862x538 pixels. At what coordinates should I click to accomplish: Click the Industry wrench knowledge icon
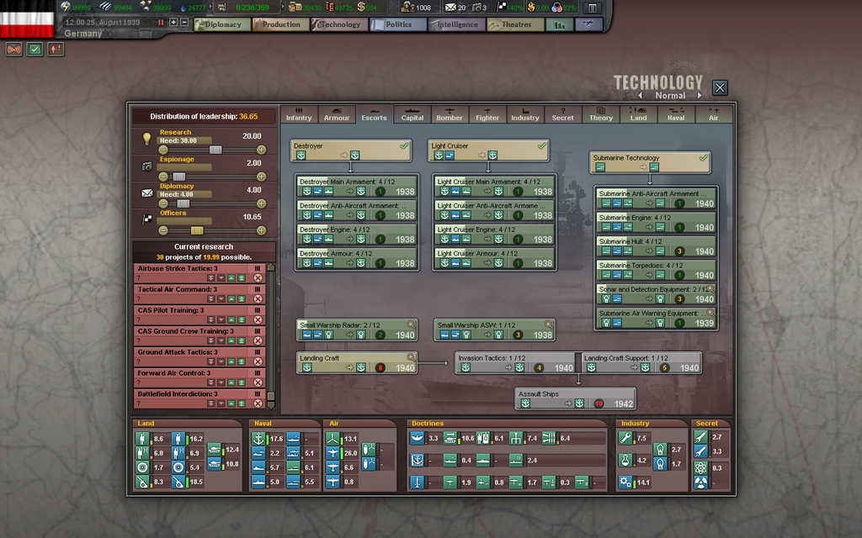tap(625, 437)
